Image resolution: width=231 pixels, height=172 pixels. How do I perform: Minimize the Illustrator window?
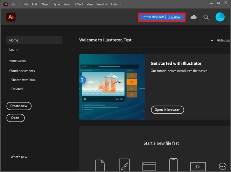(211, 3)
